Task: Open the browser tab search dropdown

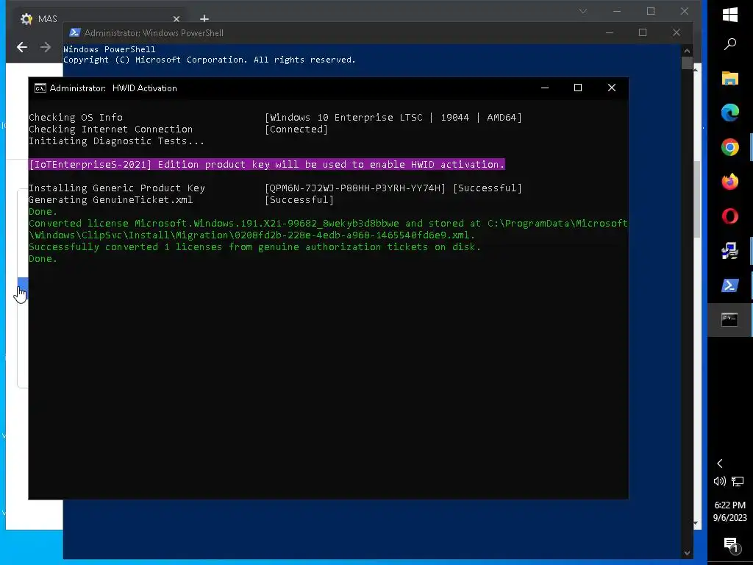Action: pos(583,11)
